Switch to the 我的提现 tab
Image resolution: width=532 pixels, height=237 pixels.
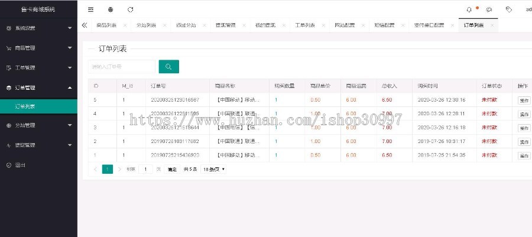tap(265, 25)
